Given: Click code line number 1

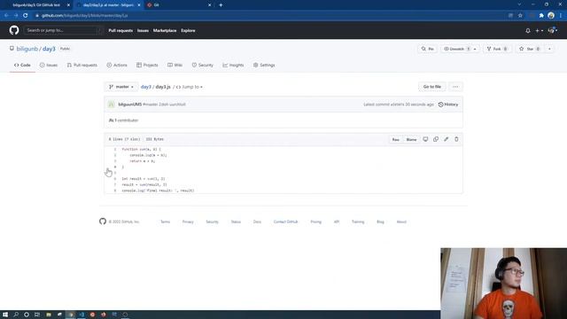Looking at the screenshot, I should pyautogui.click(x=115, y=149).
